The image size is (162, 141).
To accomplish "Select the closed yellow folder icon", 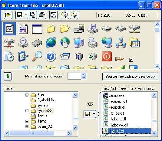I will [51, 29].
